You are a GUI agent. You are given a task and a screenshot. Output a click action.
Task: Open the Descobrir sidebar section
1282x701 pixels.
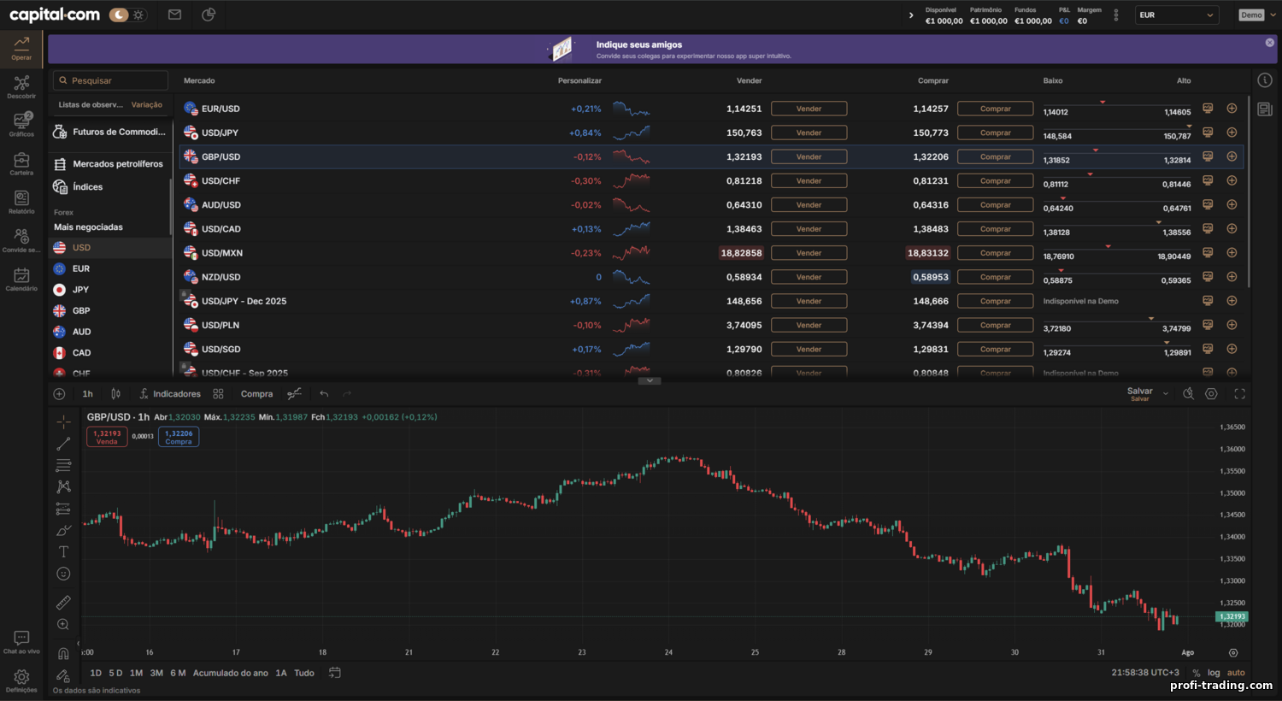[x=21, y=87]
